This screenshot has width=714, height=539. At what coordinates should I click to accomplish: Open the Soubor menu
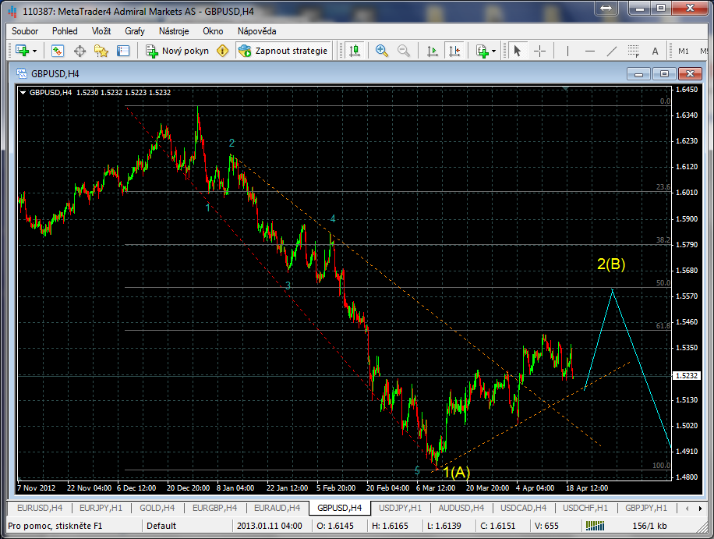pos(25,31)
